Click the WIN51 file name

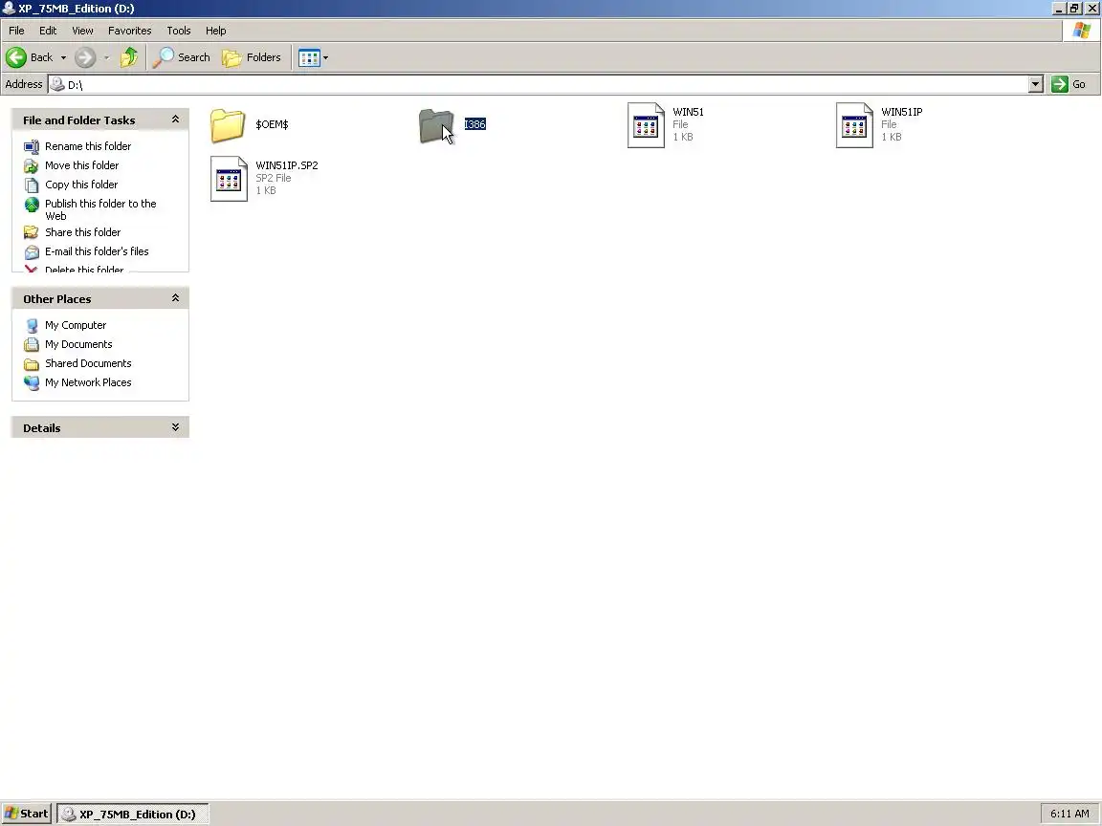(688, 112)
